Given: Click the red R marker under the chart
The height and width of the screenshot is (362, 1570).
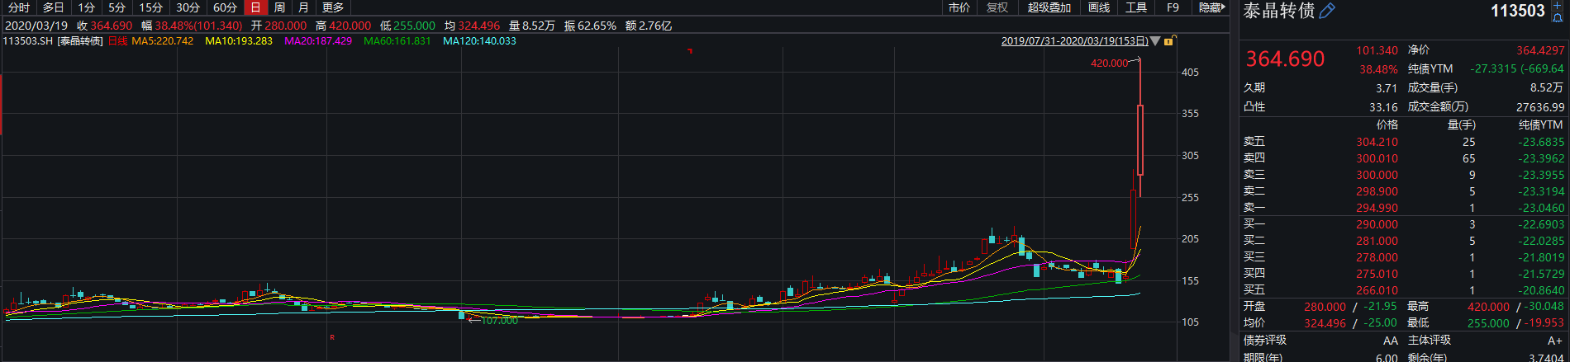Looking at the screenshot, I should (332, 337).
